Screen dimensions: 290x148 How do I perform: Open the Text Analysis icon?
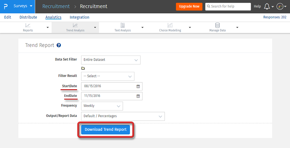click(122, 25)
